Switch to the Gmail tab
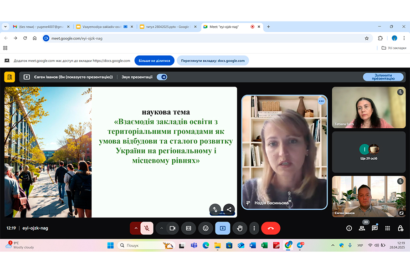The width and height of the screenshot is (410, 273). pyautogui.click(x=41, y=27)
